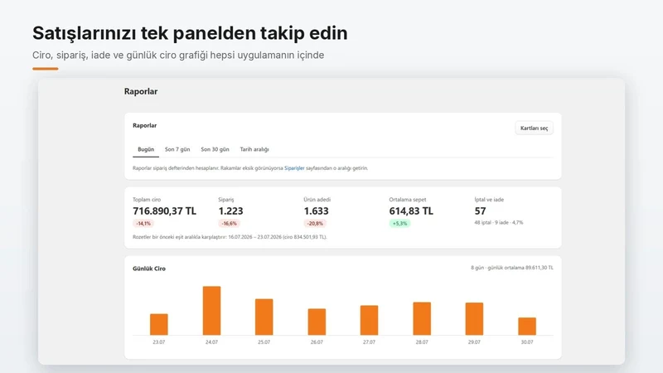Click the 614,83 TL average basket value

[411, 211]
